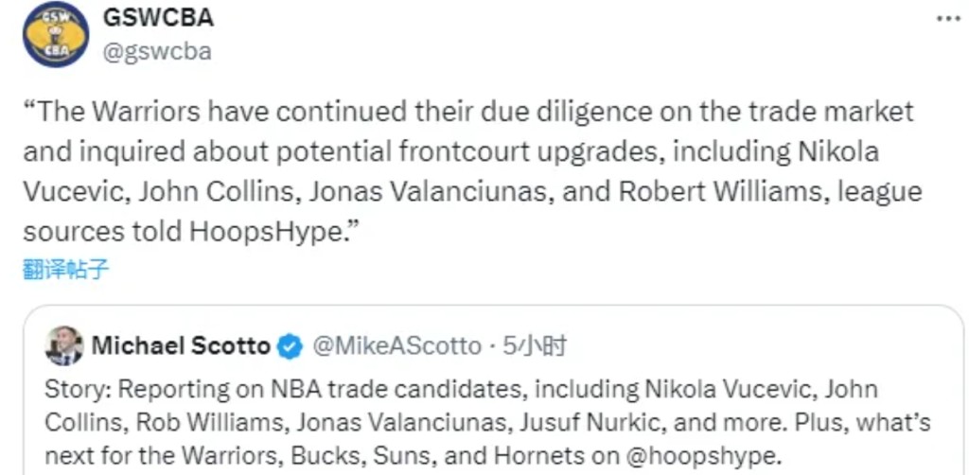Open Michael Scotto's name in quoted post
The height and width of the screenshot is (475, 969).
181,346
